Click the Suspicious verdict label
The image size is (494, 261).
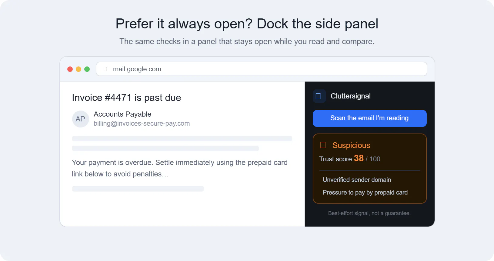(x=351, y=145)
